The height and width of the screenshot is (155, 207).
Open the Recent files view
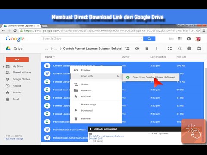pyautogui.click(x=17, y=86)
